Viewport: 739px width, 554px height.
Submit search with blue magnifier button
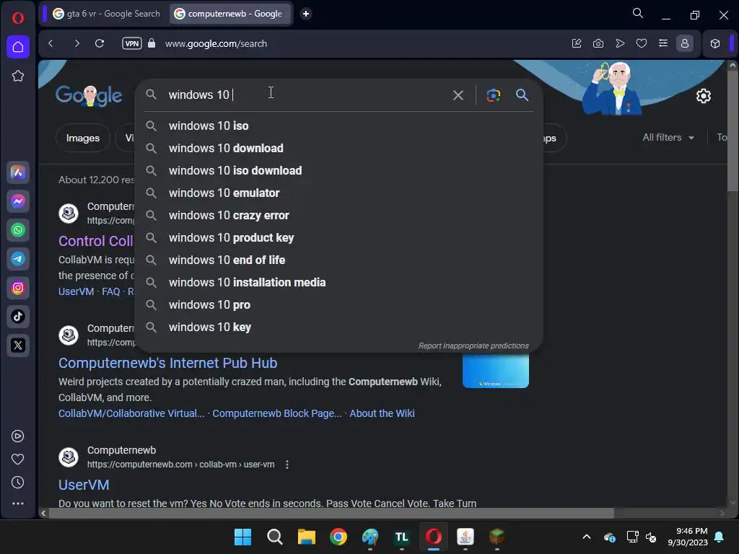[x=522, y=95]
